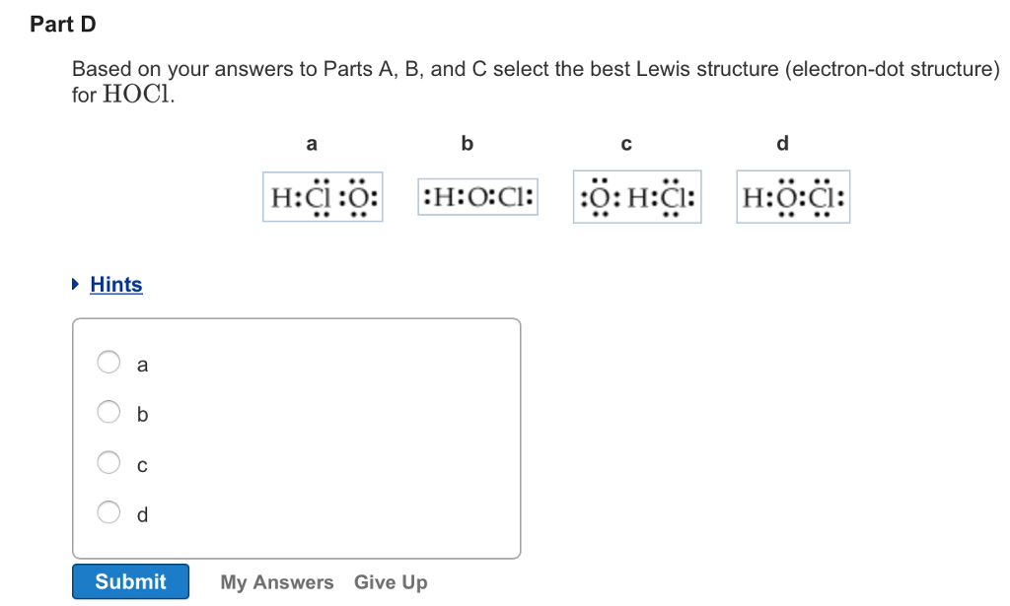
Task: Click Give Up
Action: coord(390,582)
